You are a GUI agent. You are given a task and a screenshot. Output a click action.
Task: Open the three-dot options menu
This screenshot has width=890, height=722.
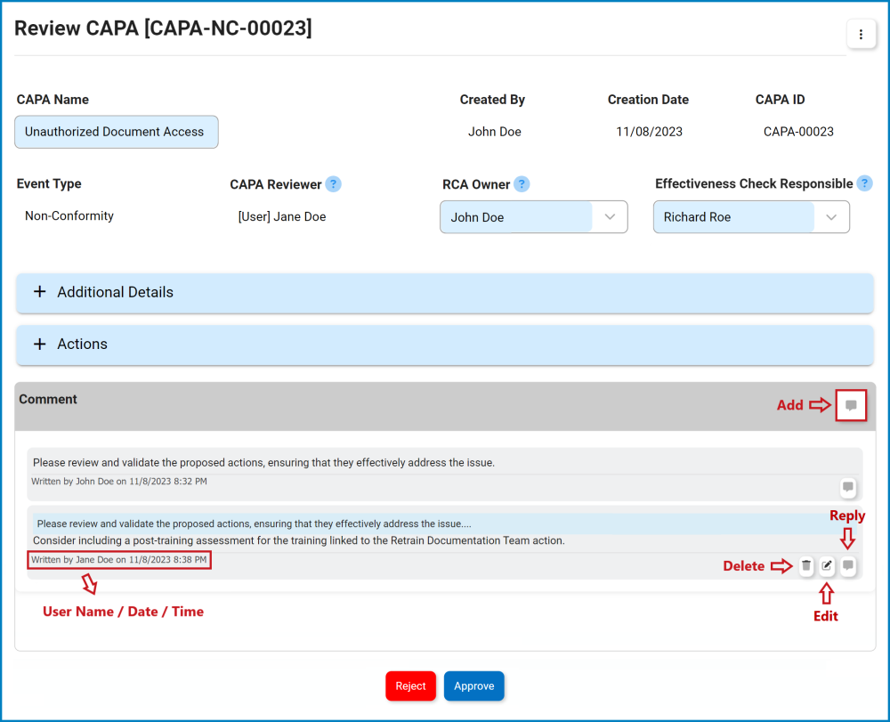[x=861, y=35]
